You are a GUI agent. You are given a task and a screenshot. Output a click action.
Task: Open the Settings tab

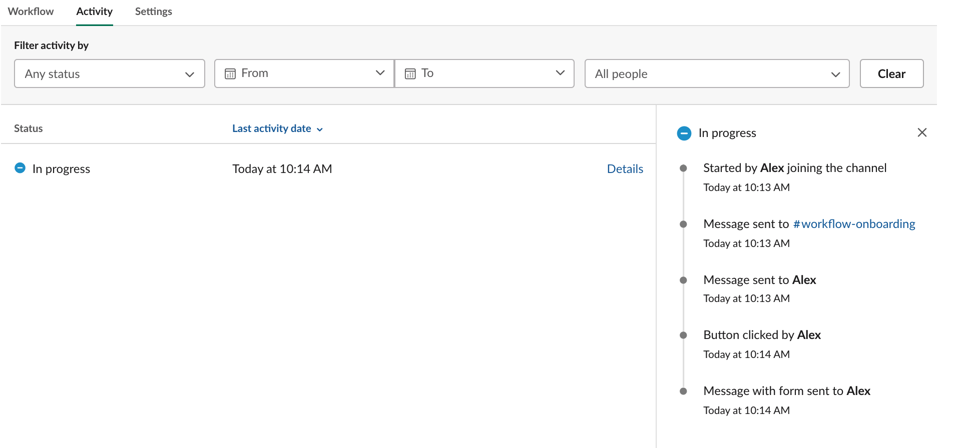pos(153,11)
